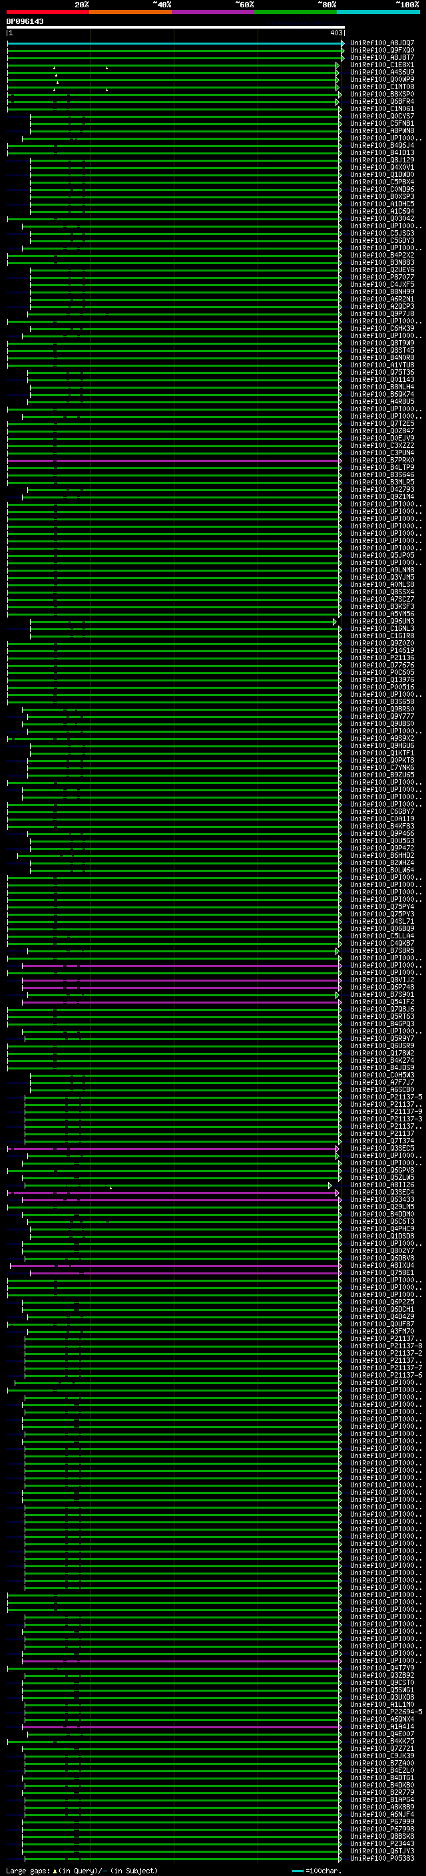The width and height of the screenshot is (426, 1876).
Task: Select hit label UniRef100_A6R2N1
Action: click(x=381, y=299)
